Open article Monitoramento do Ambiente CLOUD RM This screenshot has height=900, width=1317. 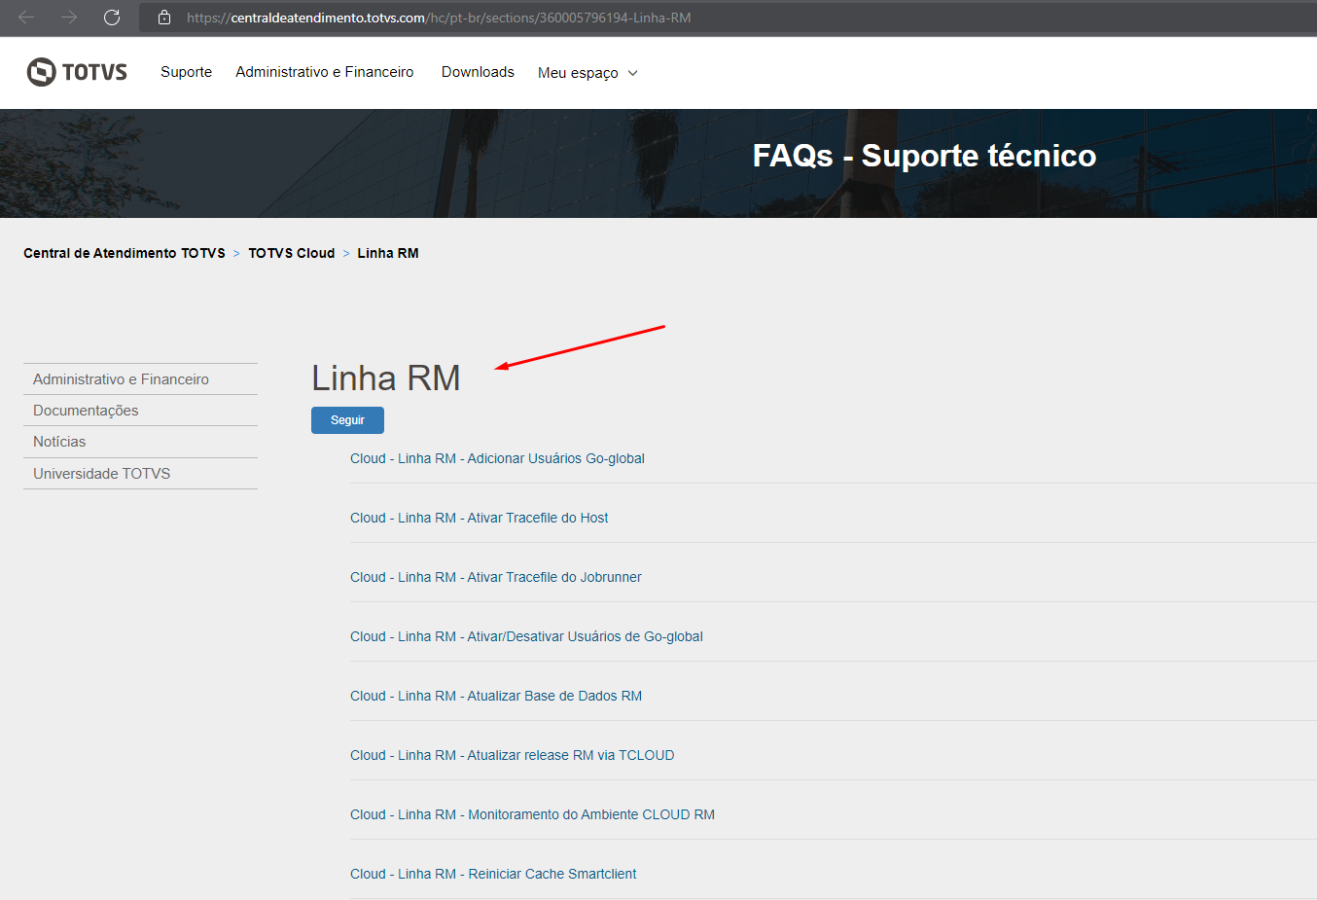coord(532,814)
